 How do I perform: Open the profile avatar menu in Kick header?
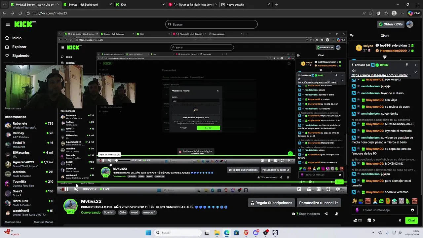tap(410, 24)
